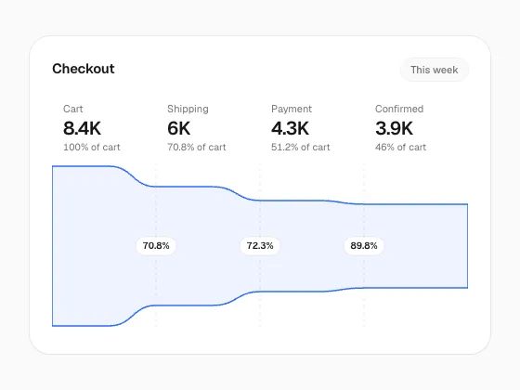
Task: Click the Payment stage label
Action: point(292,109)
